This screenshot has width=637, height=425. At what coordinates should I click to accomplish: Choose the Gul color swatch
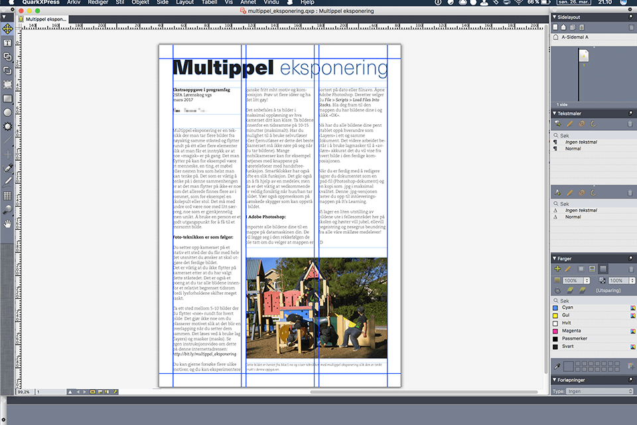pos(555,315)
